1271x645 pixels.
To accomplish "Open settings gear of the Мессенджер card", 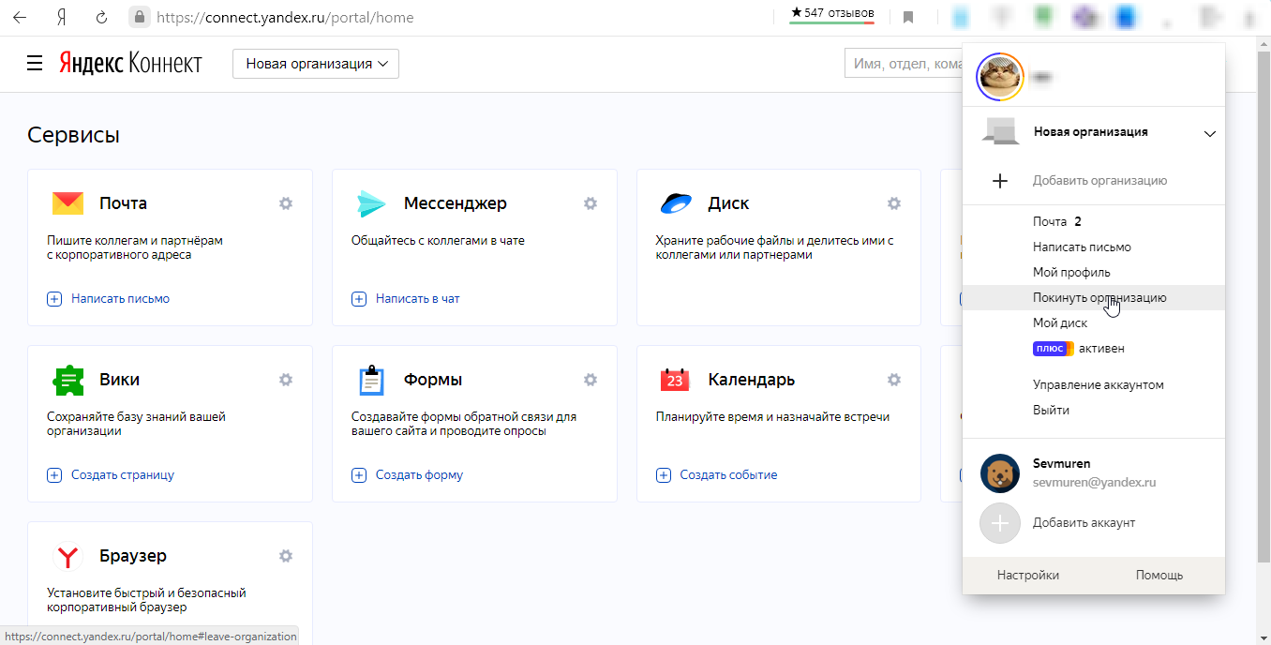I will pos(591,203).
